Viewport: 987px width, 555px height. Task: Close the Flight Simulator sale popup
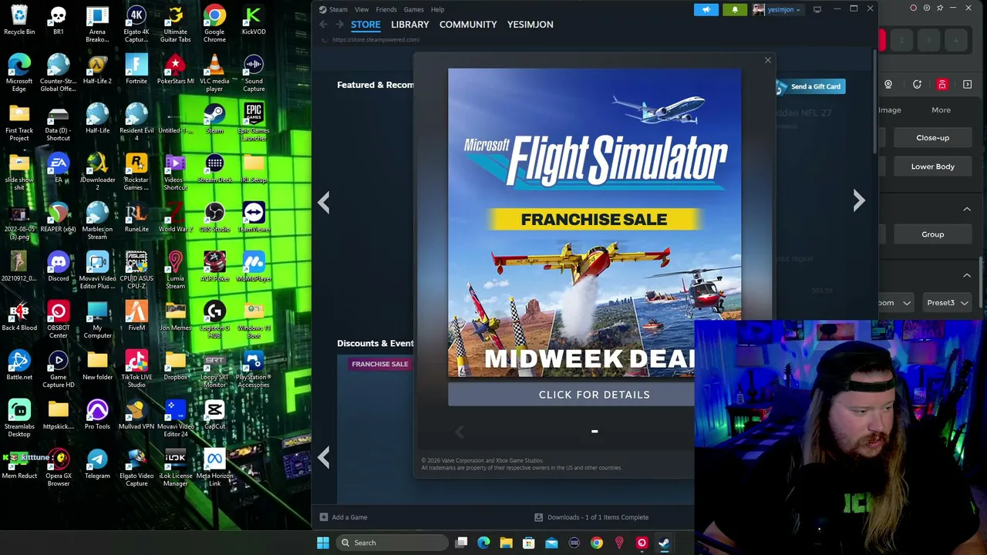[x=767, y=60]
